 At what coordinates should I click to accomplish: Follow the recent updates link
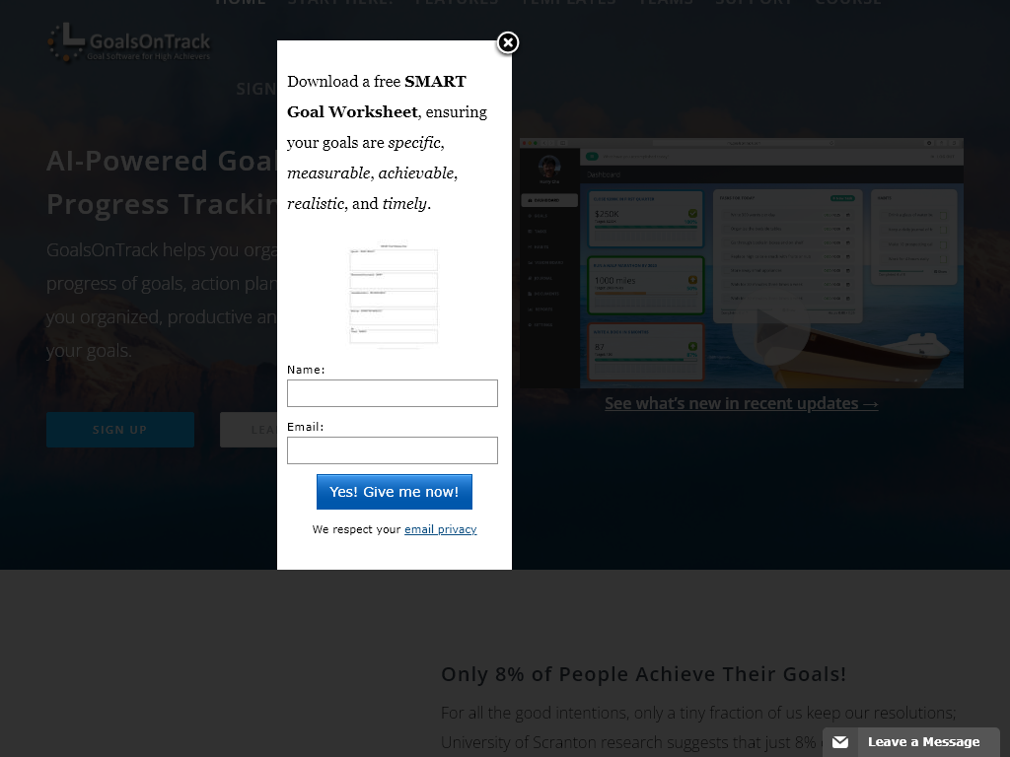coord(741,403)
